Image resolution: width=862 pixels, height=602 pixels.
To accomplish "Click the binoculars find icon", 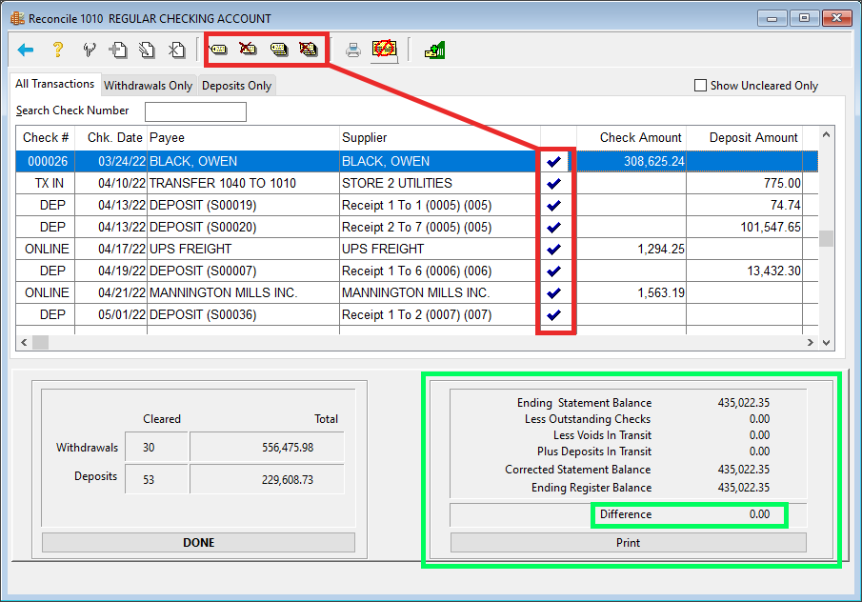I will pyautogui.click(x=90, y=50).
